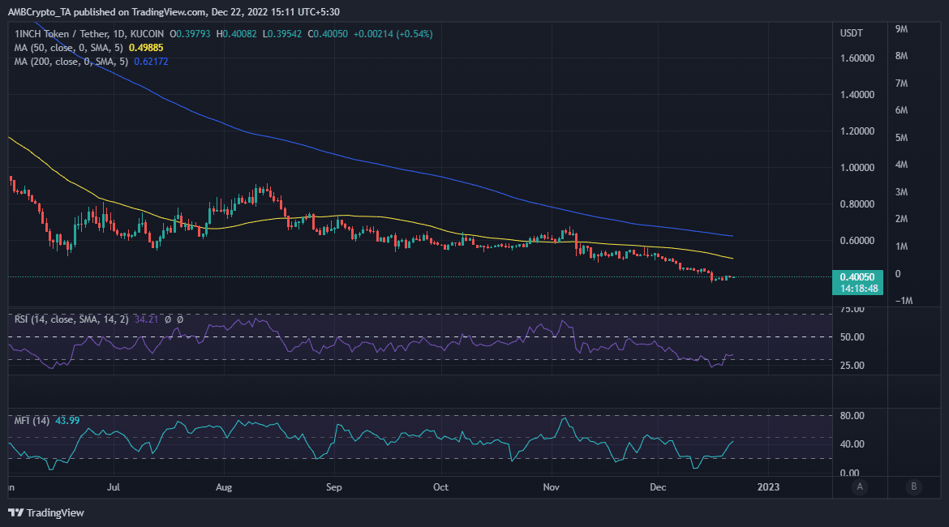Open the RSI (14, close, SMA) legend
This screenshot has width=949, height=527.
(x=71, y=319)
